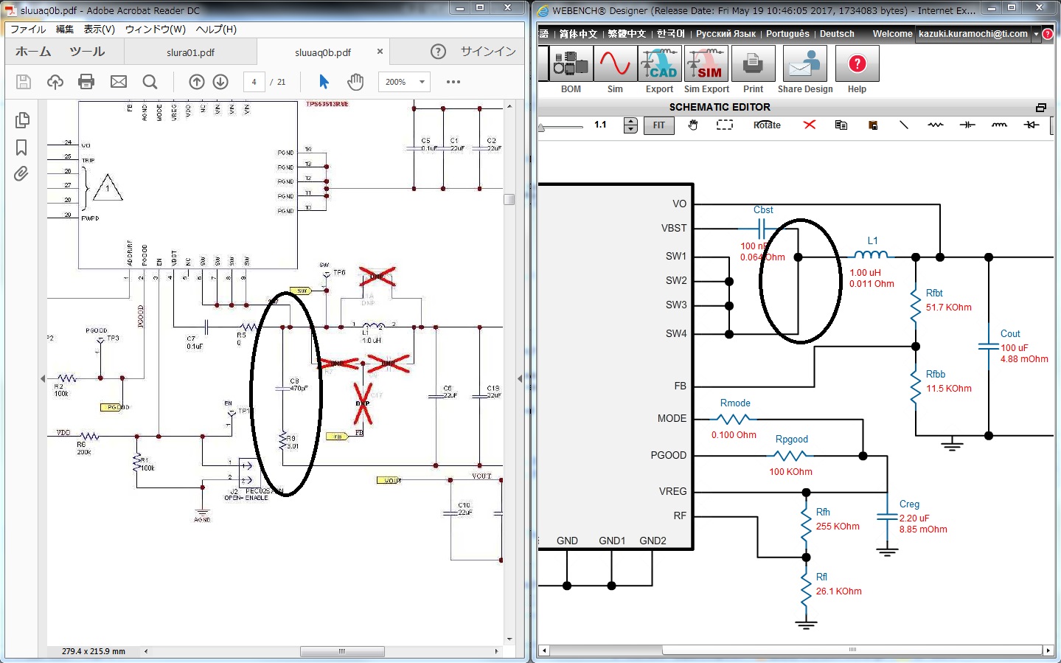Print the PDF in Acrobat Reader

(86, 82)
